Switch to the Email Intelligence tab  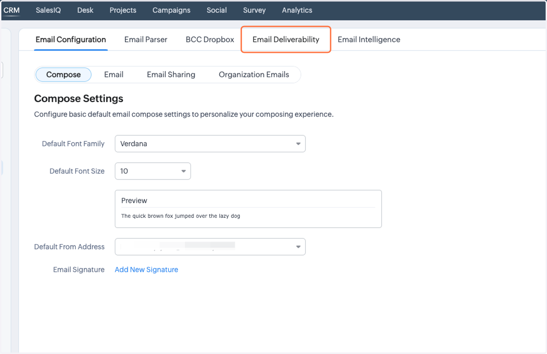369,40
